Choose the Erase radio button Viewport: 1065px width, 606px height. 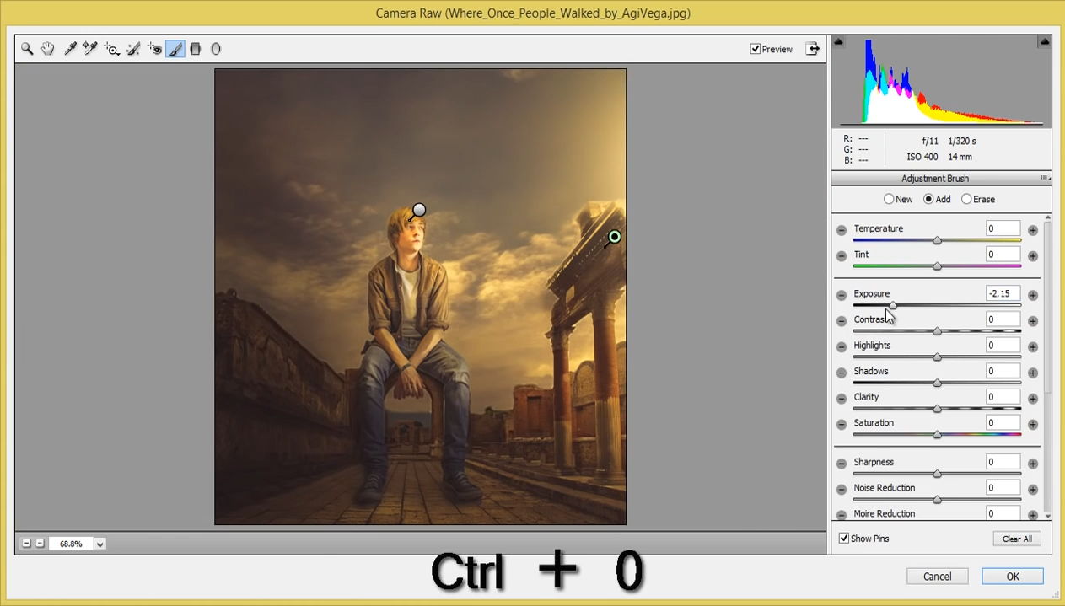[x=966, y=199]
